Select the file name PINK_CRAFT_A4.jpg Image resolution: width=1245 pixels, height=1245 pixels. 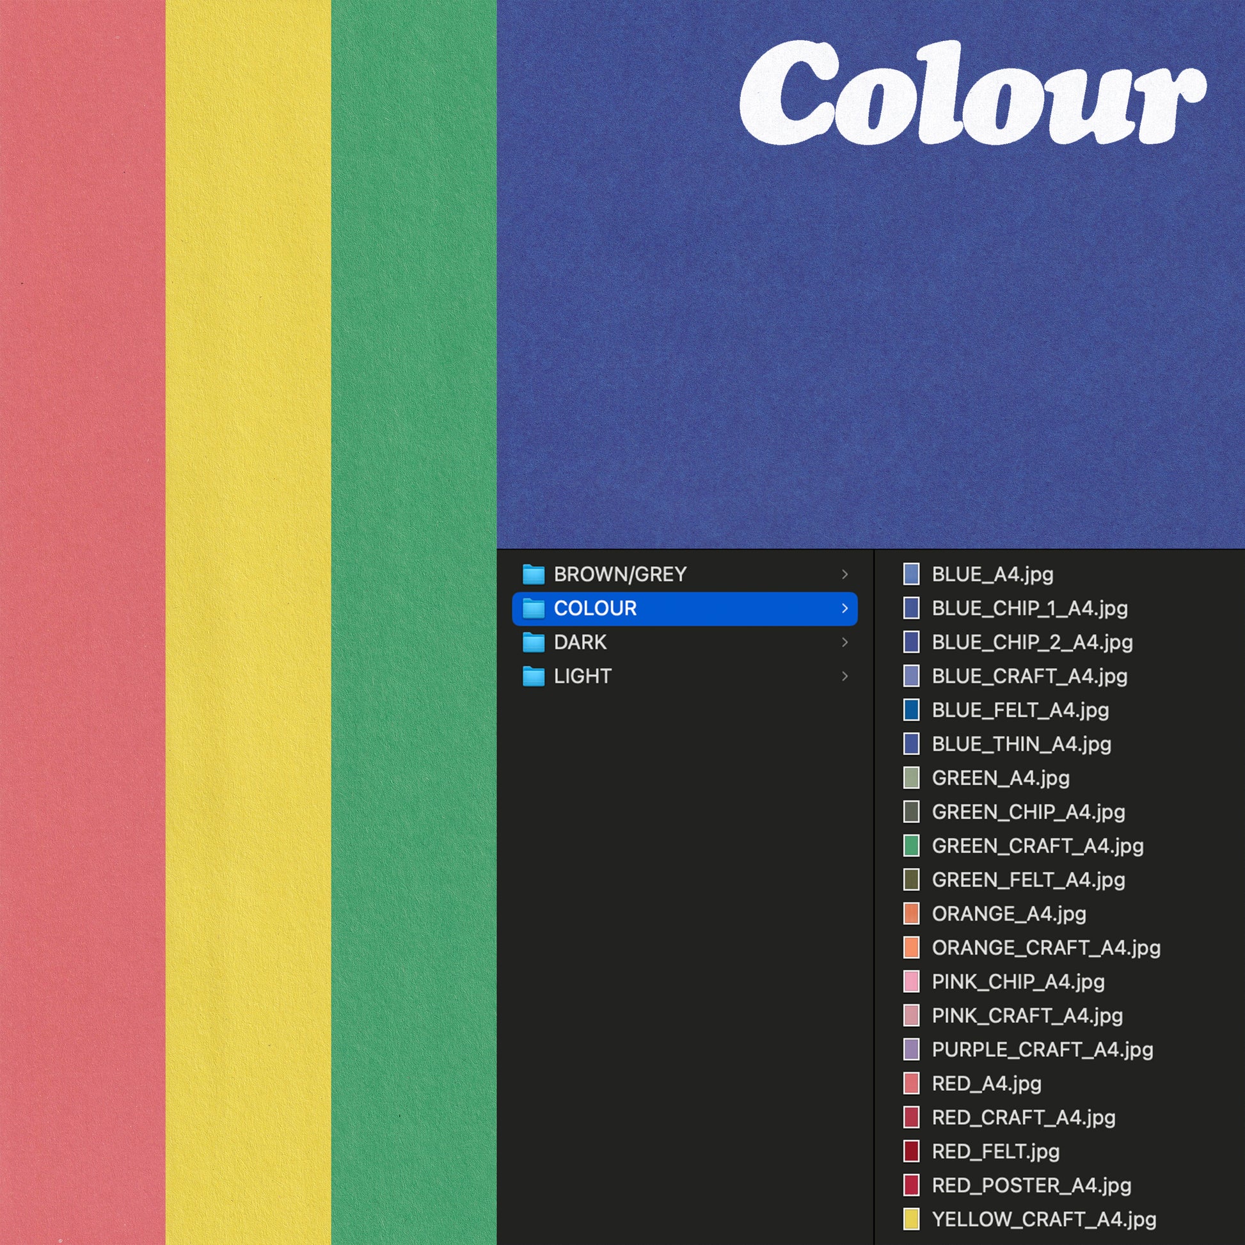click(x=1027, y=1015)
